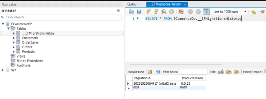Expand the sys schema arrow

(x=3, y=70)
